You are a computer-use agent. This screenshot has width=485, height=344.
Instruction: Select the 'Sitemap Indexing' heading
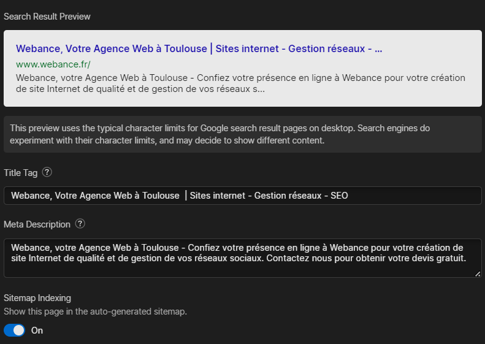click(x=37, y=298)
